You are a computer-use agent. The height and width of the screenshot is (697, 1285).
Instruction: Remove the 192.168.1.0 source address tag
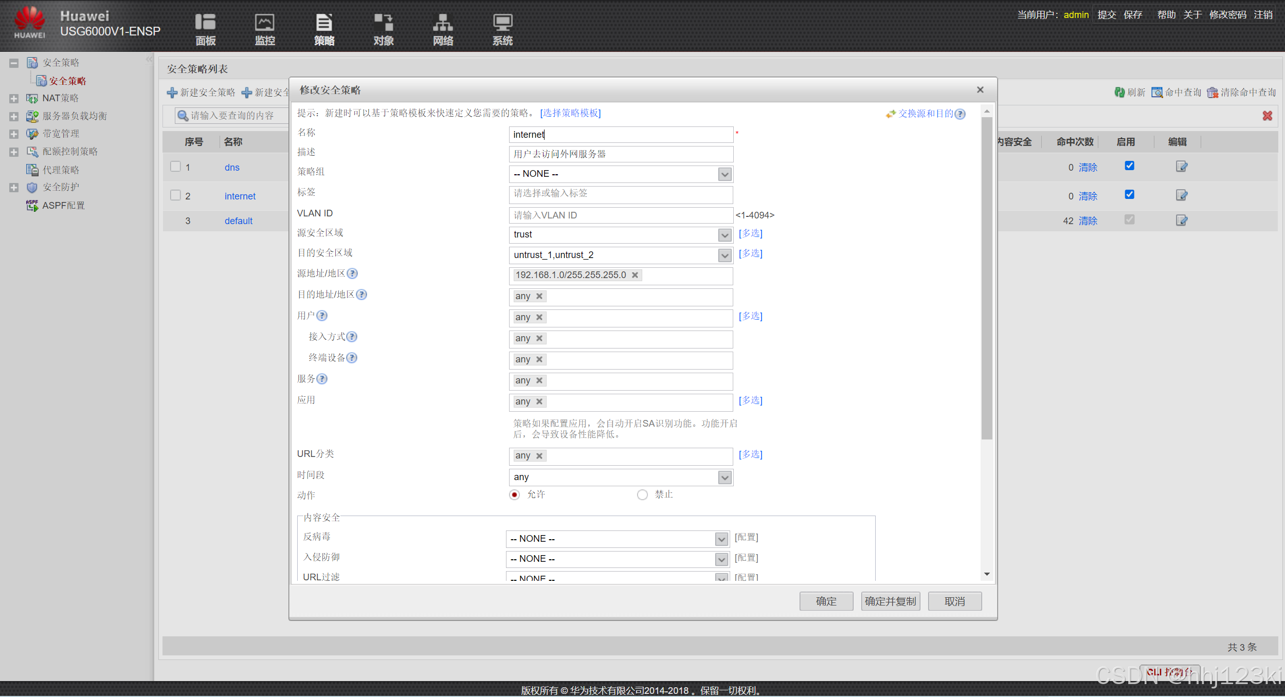click(635, 275)
